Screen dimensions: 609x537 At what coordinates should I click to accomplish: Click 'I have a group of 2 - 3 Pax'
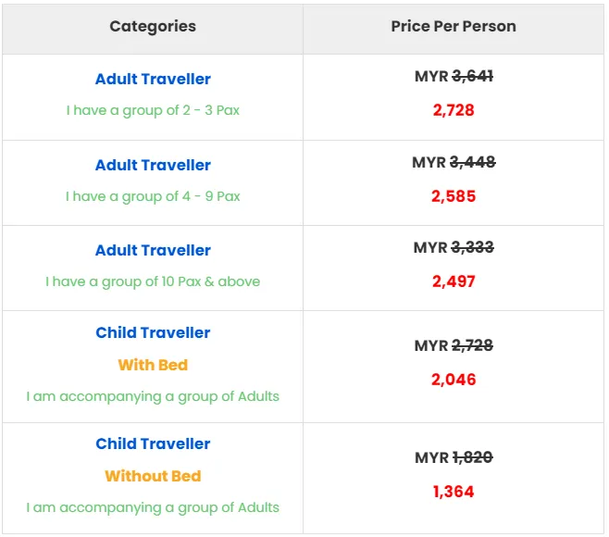tap(153, 110)
